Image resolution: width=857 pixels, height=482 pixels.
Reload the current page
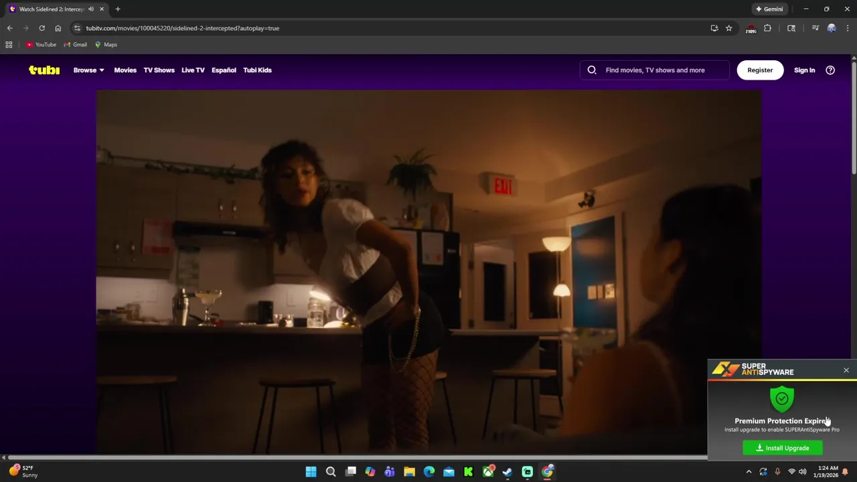pyautogui.click(x=42, y=28)
